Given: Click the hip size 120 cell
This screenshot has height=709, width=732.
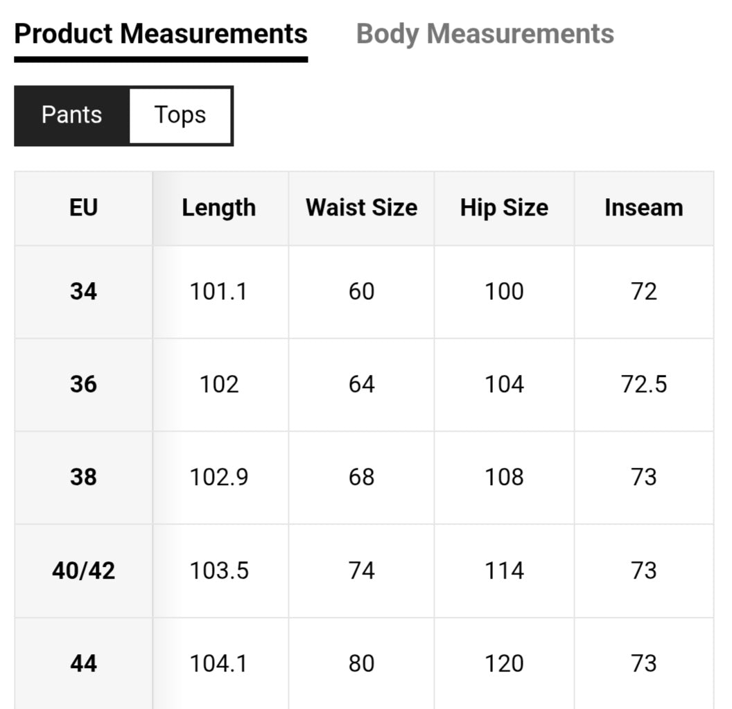Looking at the screenshot, I should (504, 664).
